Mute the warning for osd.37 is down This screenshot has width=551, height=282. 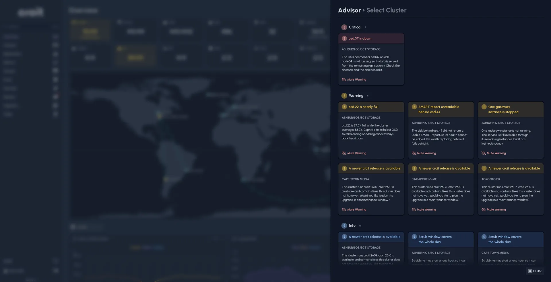(354, 79)
